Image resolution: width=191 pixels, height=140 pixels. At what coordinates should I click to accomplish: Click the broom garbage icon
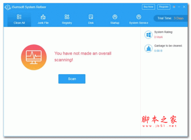pyautogui.click(x=148, y=48)
